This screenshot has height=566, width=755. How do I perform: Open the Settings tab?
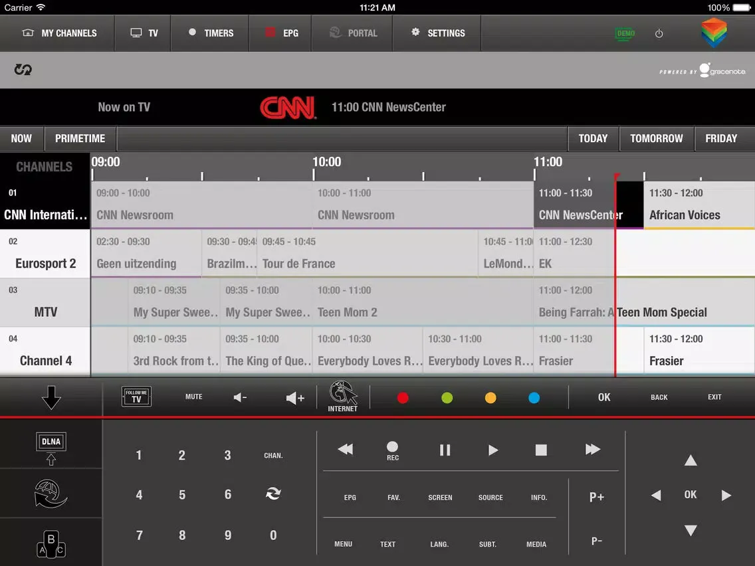point(437,33)
